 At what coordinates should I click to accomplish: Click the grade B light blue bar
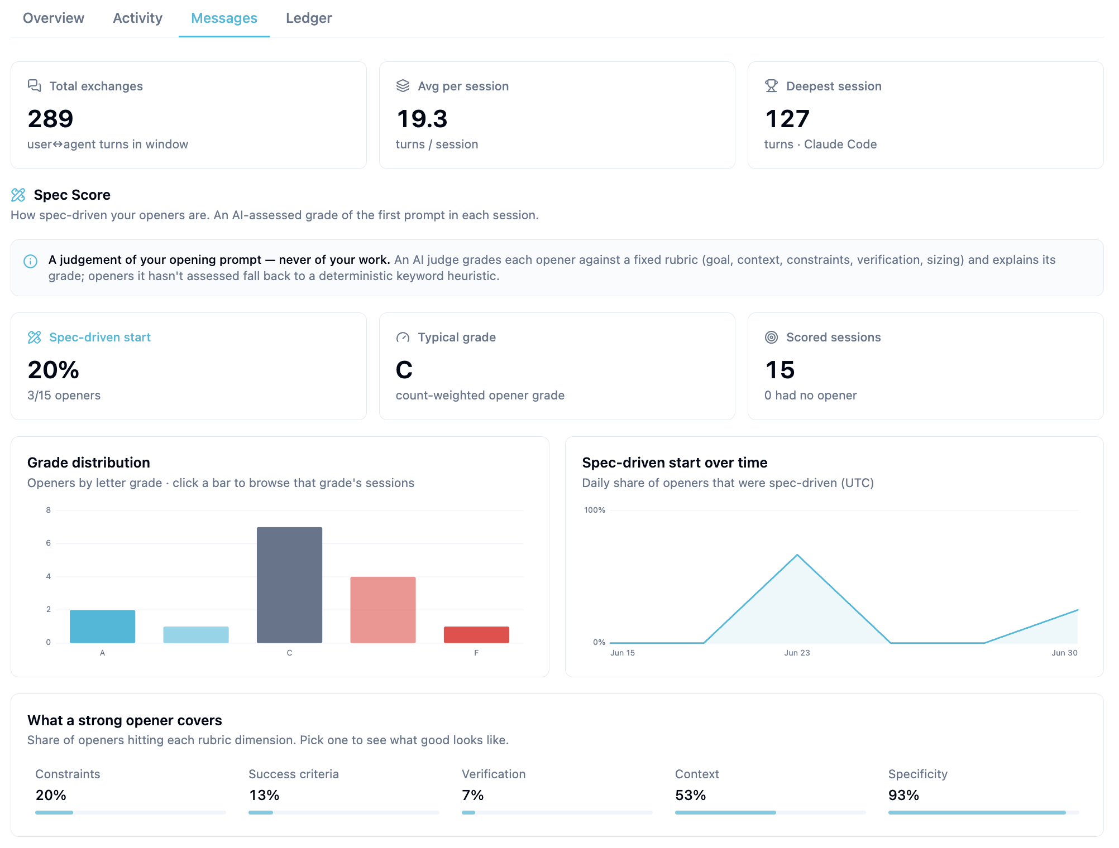click(196, 635)
